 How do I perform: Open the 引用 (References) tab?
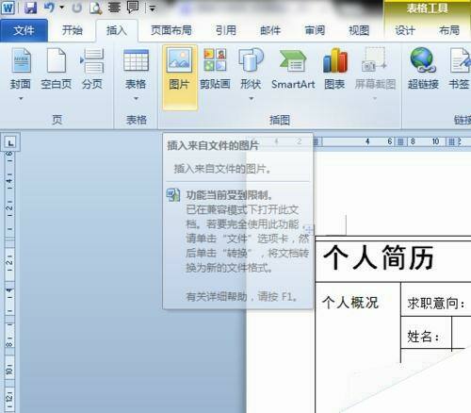click(226, 30)
